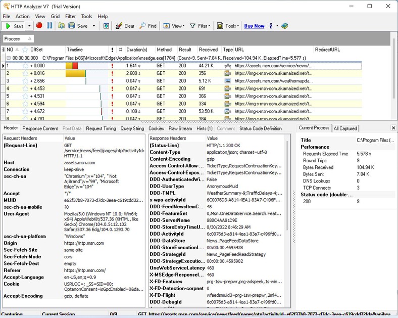Star the request number 2 row
The image size is (398, 318).
[x=25, y=73]
